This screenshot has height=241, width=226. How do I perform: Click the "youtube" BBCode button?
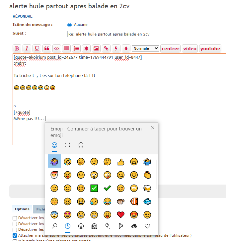[210, 48]
